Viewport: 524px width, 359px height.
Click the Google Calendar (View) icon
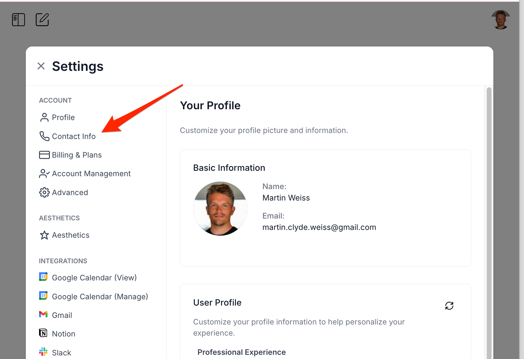tap(43, 277)
